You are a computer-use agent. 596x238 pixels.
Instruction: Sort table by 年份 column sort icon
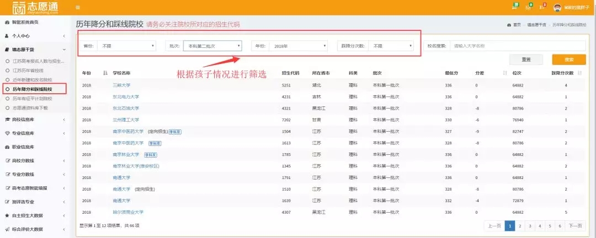tap(105, 73)
